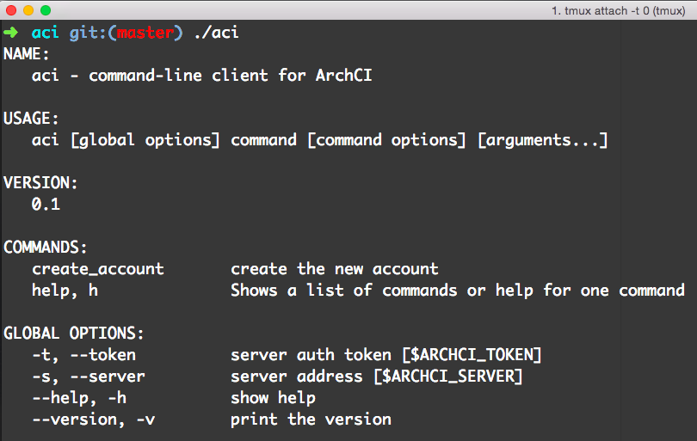Viewport: 697px width, 441px height.
Task: Click '[$ARCHCI_TOKEN]' environment variable
Action: tap(472, 355)
